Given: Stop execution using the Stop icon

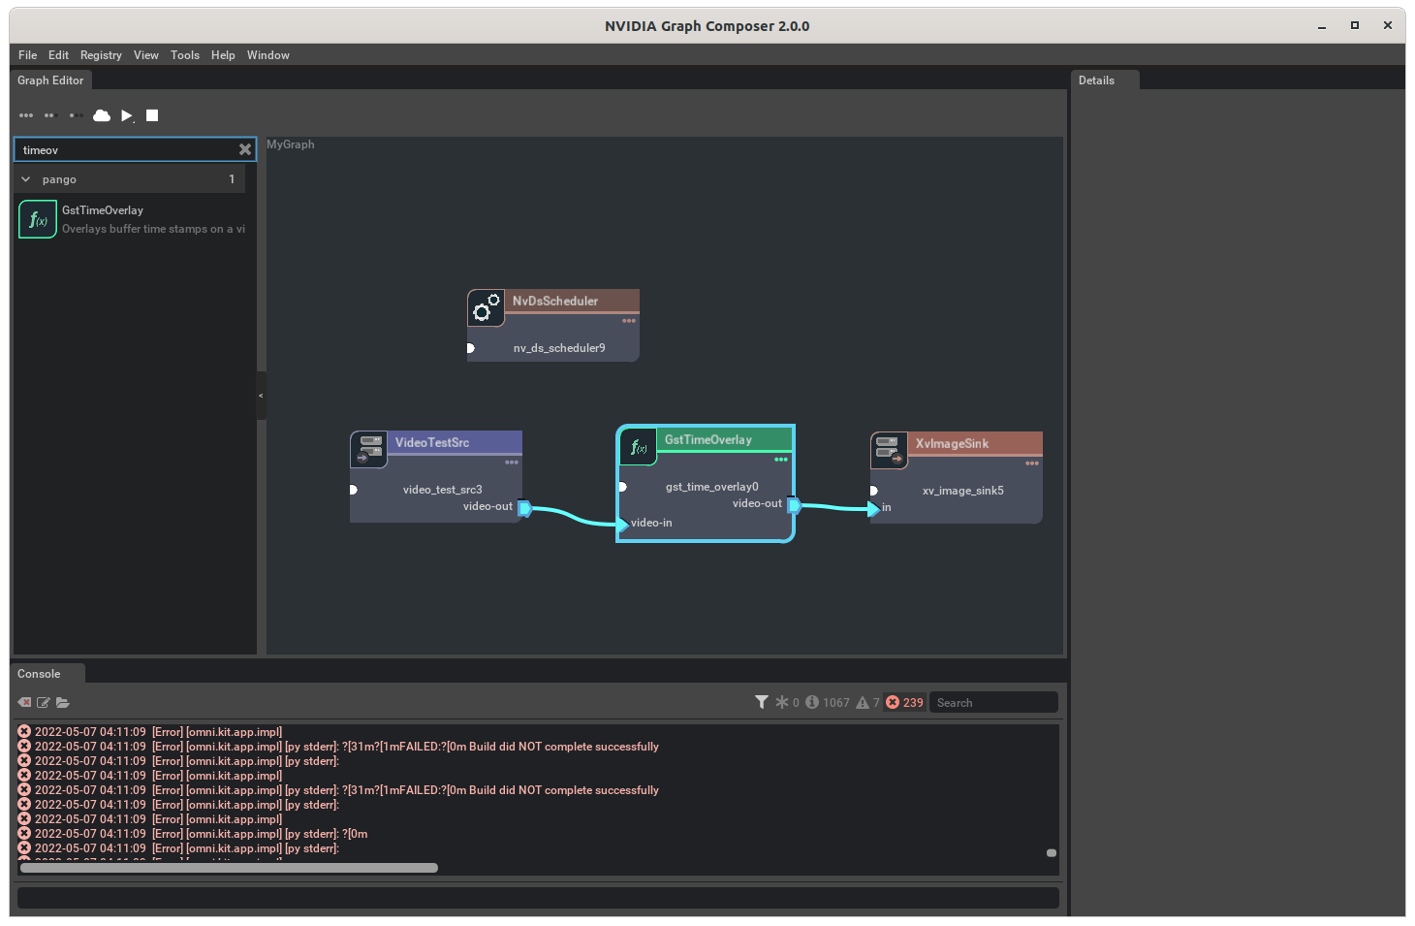Looking at the screenshot, I should click(x=152, y=115).
